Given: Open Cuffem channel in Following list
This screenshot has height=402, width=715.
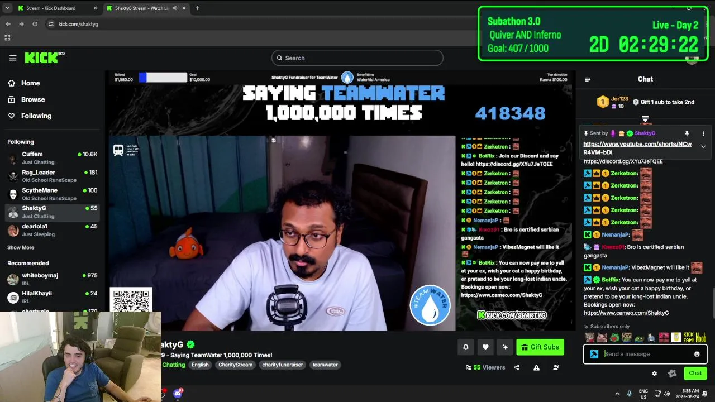Looking at the screenshot, I should point(53,158).
